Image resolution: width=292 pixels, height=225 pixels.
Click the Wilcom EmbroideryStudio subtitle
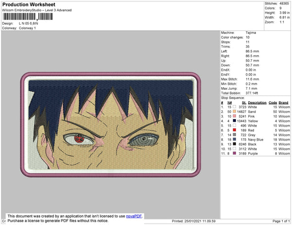[37, 10]
